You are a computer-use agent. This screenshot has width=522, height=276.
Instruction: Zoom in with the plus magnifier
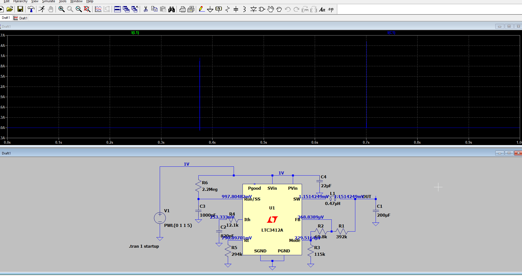click(x=61, y=9)
